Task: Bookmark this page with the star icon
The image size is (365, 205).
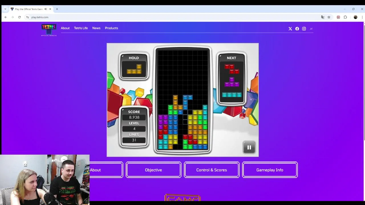Action: (x=329, y=17)
